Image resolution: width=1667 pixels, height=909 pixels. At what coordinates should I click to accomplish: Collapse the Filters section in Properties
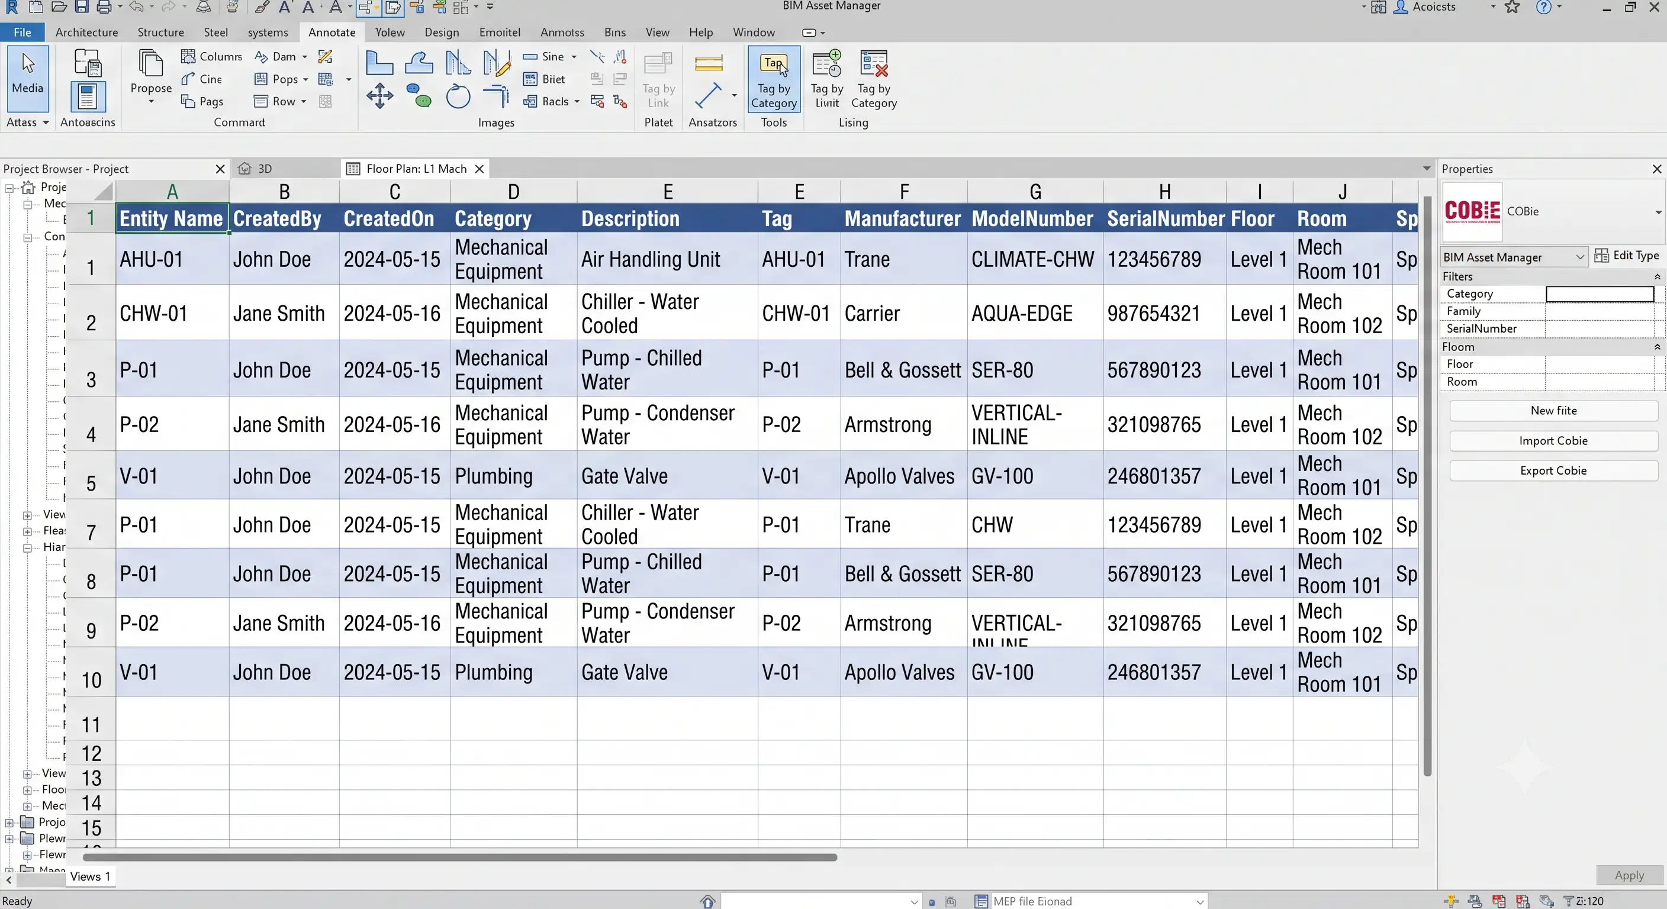[1657, 277]
